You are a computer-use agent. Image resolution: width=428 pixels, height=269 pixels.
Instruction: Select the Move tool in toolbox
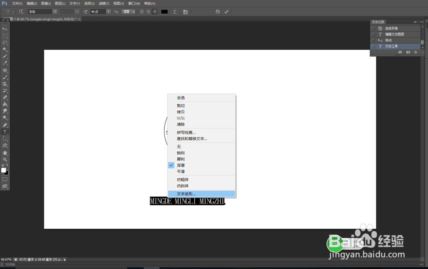[5, 29]
